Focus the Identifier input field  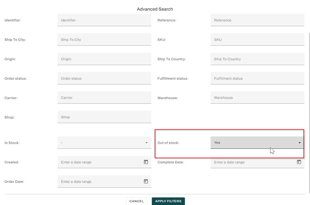point(104,20)
